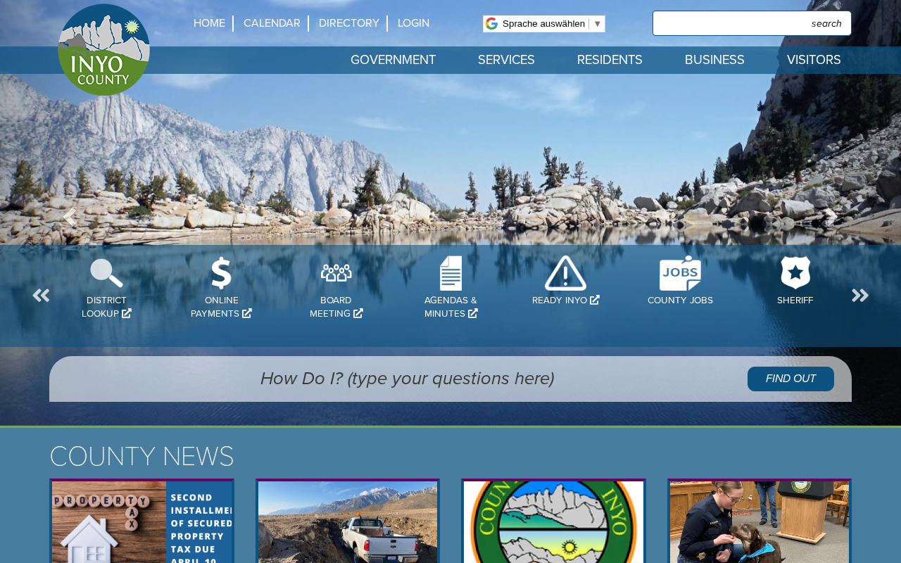Click the Login link
901x563 pixels.
click(413, 23)
